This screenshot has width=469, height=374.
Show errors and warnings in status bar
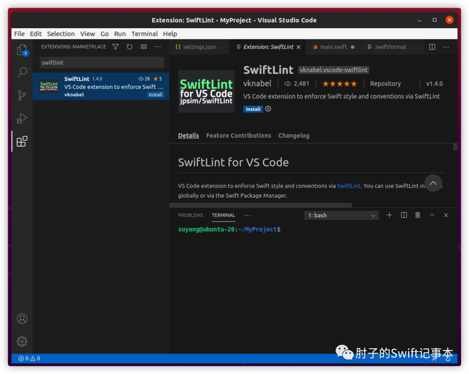(x=30, y=358)
